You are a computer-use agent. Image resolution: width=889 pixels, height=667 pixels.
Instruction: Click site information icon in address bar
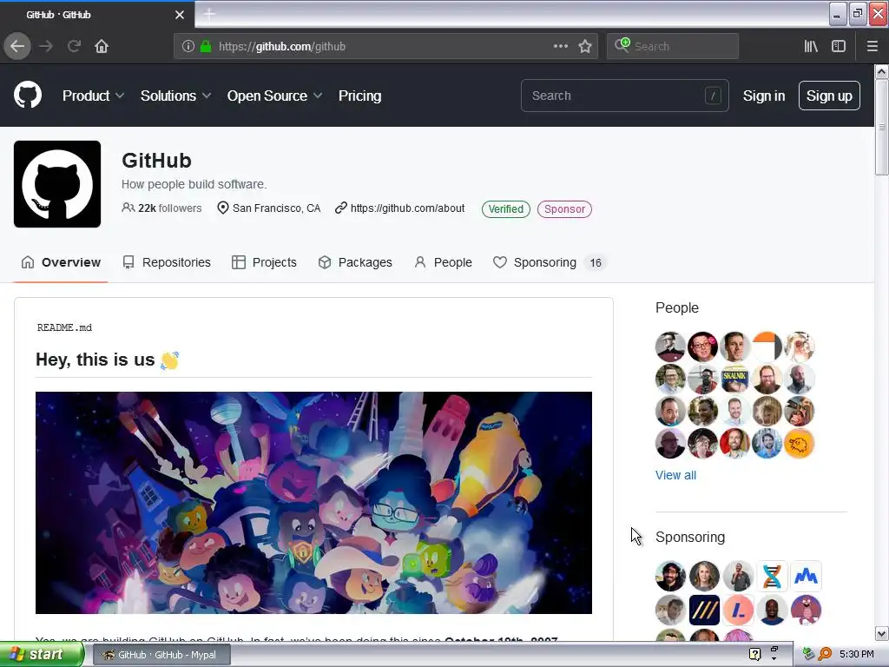pyautogui.click(x=188, y=46)
